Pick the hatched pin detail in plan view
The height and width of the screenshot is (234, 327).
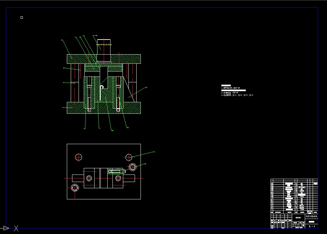117,171
